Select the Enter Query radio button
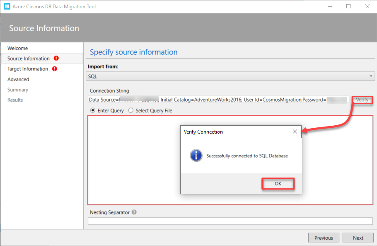This screenshot has height=246, width=377. [x=93, y=111]
